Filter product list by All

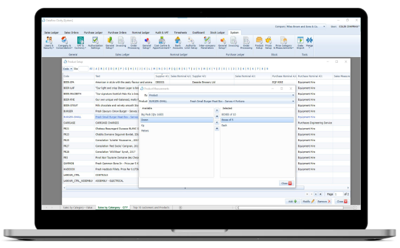(x=91, y=69)
